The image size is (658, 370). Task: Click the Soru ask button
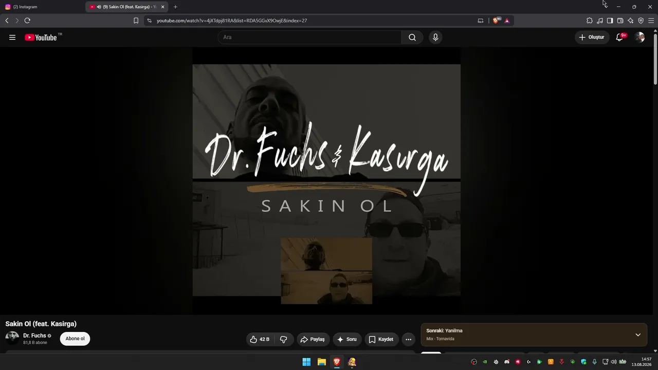[347, 339]
